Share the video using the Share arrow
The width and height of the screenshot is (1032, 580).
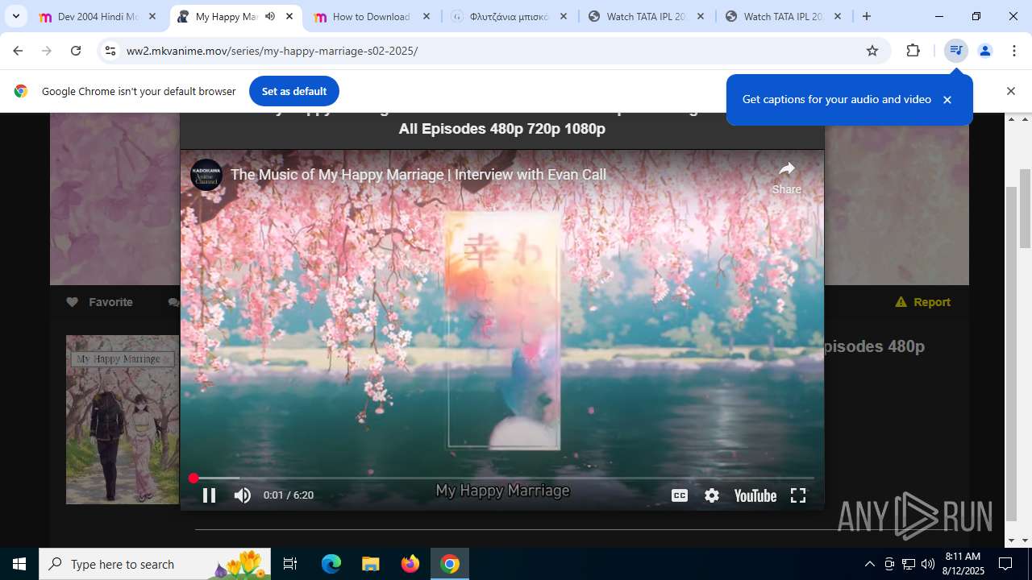coord(786,176)
